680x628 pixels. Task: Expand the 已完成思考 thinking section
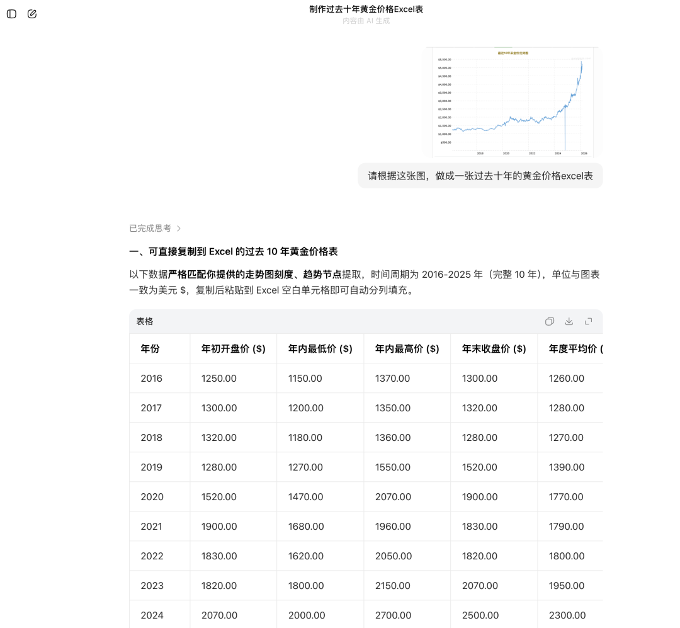tap(156, 228)
